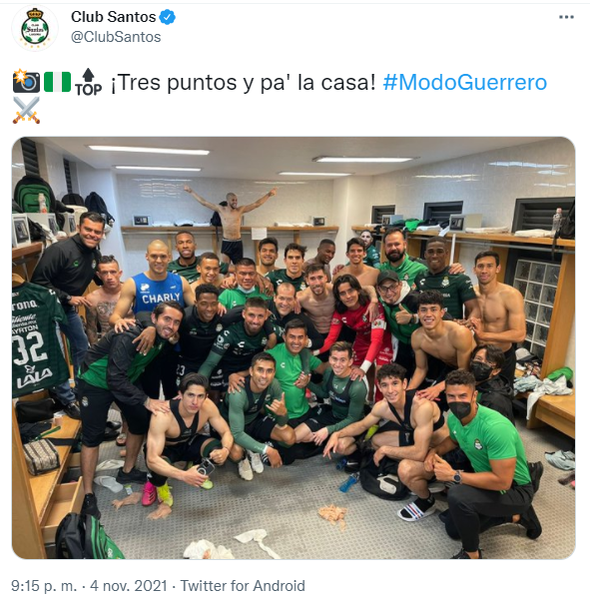Open the #ModoGuerrero hashtag
Image resolution: width=590 pixels, height=600 pixels.
[x=465, y=82]
